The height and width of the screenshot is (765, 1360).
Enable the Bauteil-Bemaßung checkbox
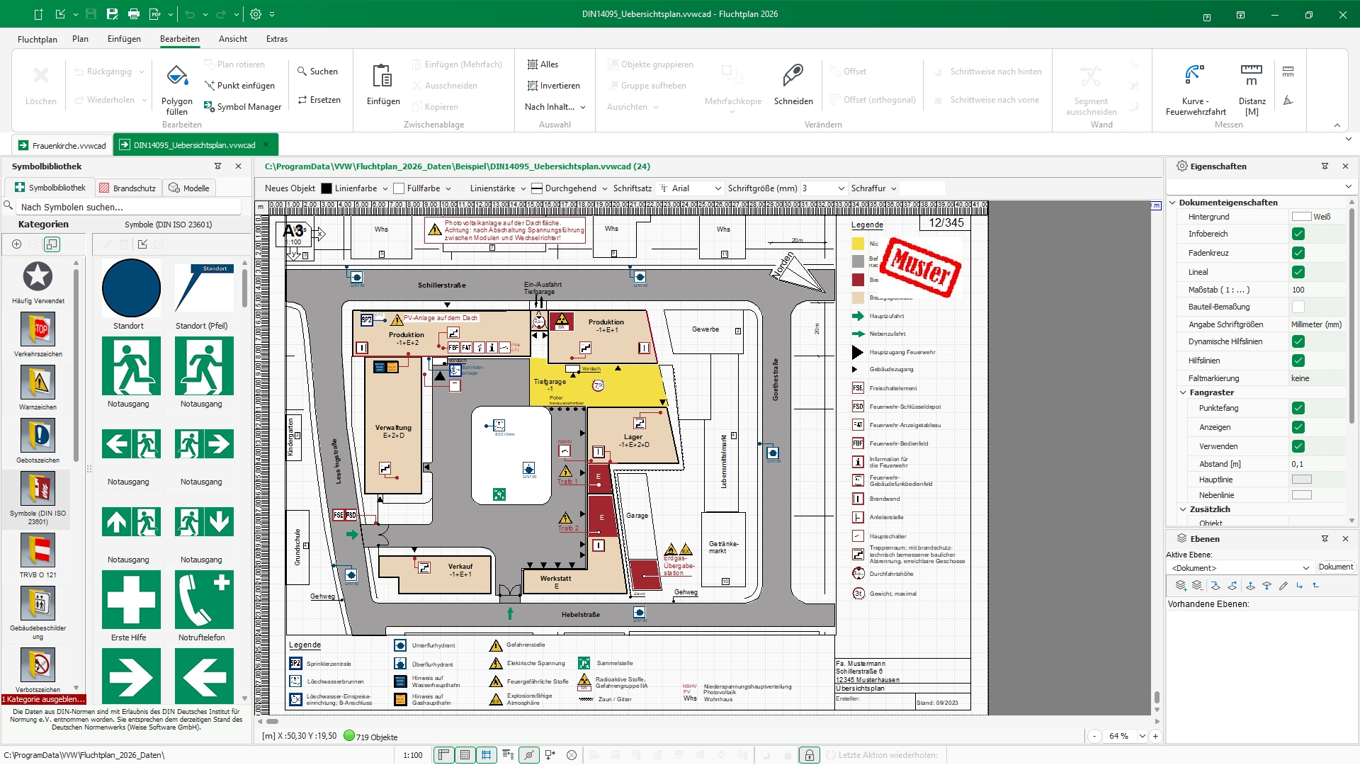click(x=1298, y=307)
